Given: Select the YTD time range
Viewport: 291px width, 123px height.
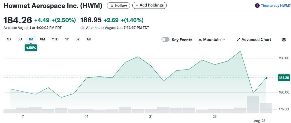Looking at the screenshot, I should [x=55, y=39].
